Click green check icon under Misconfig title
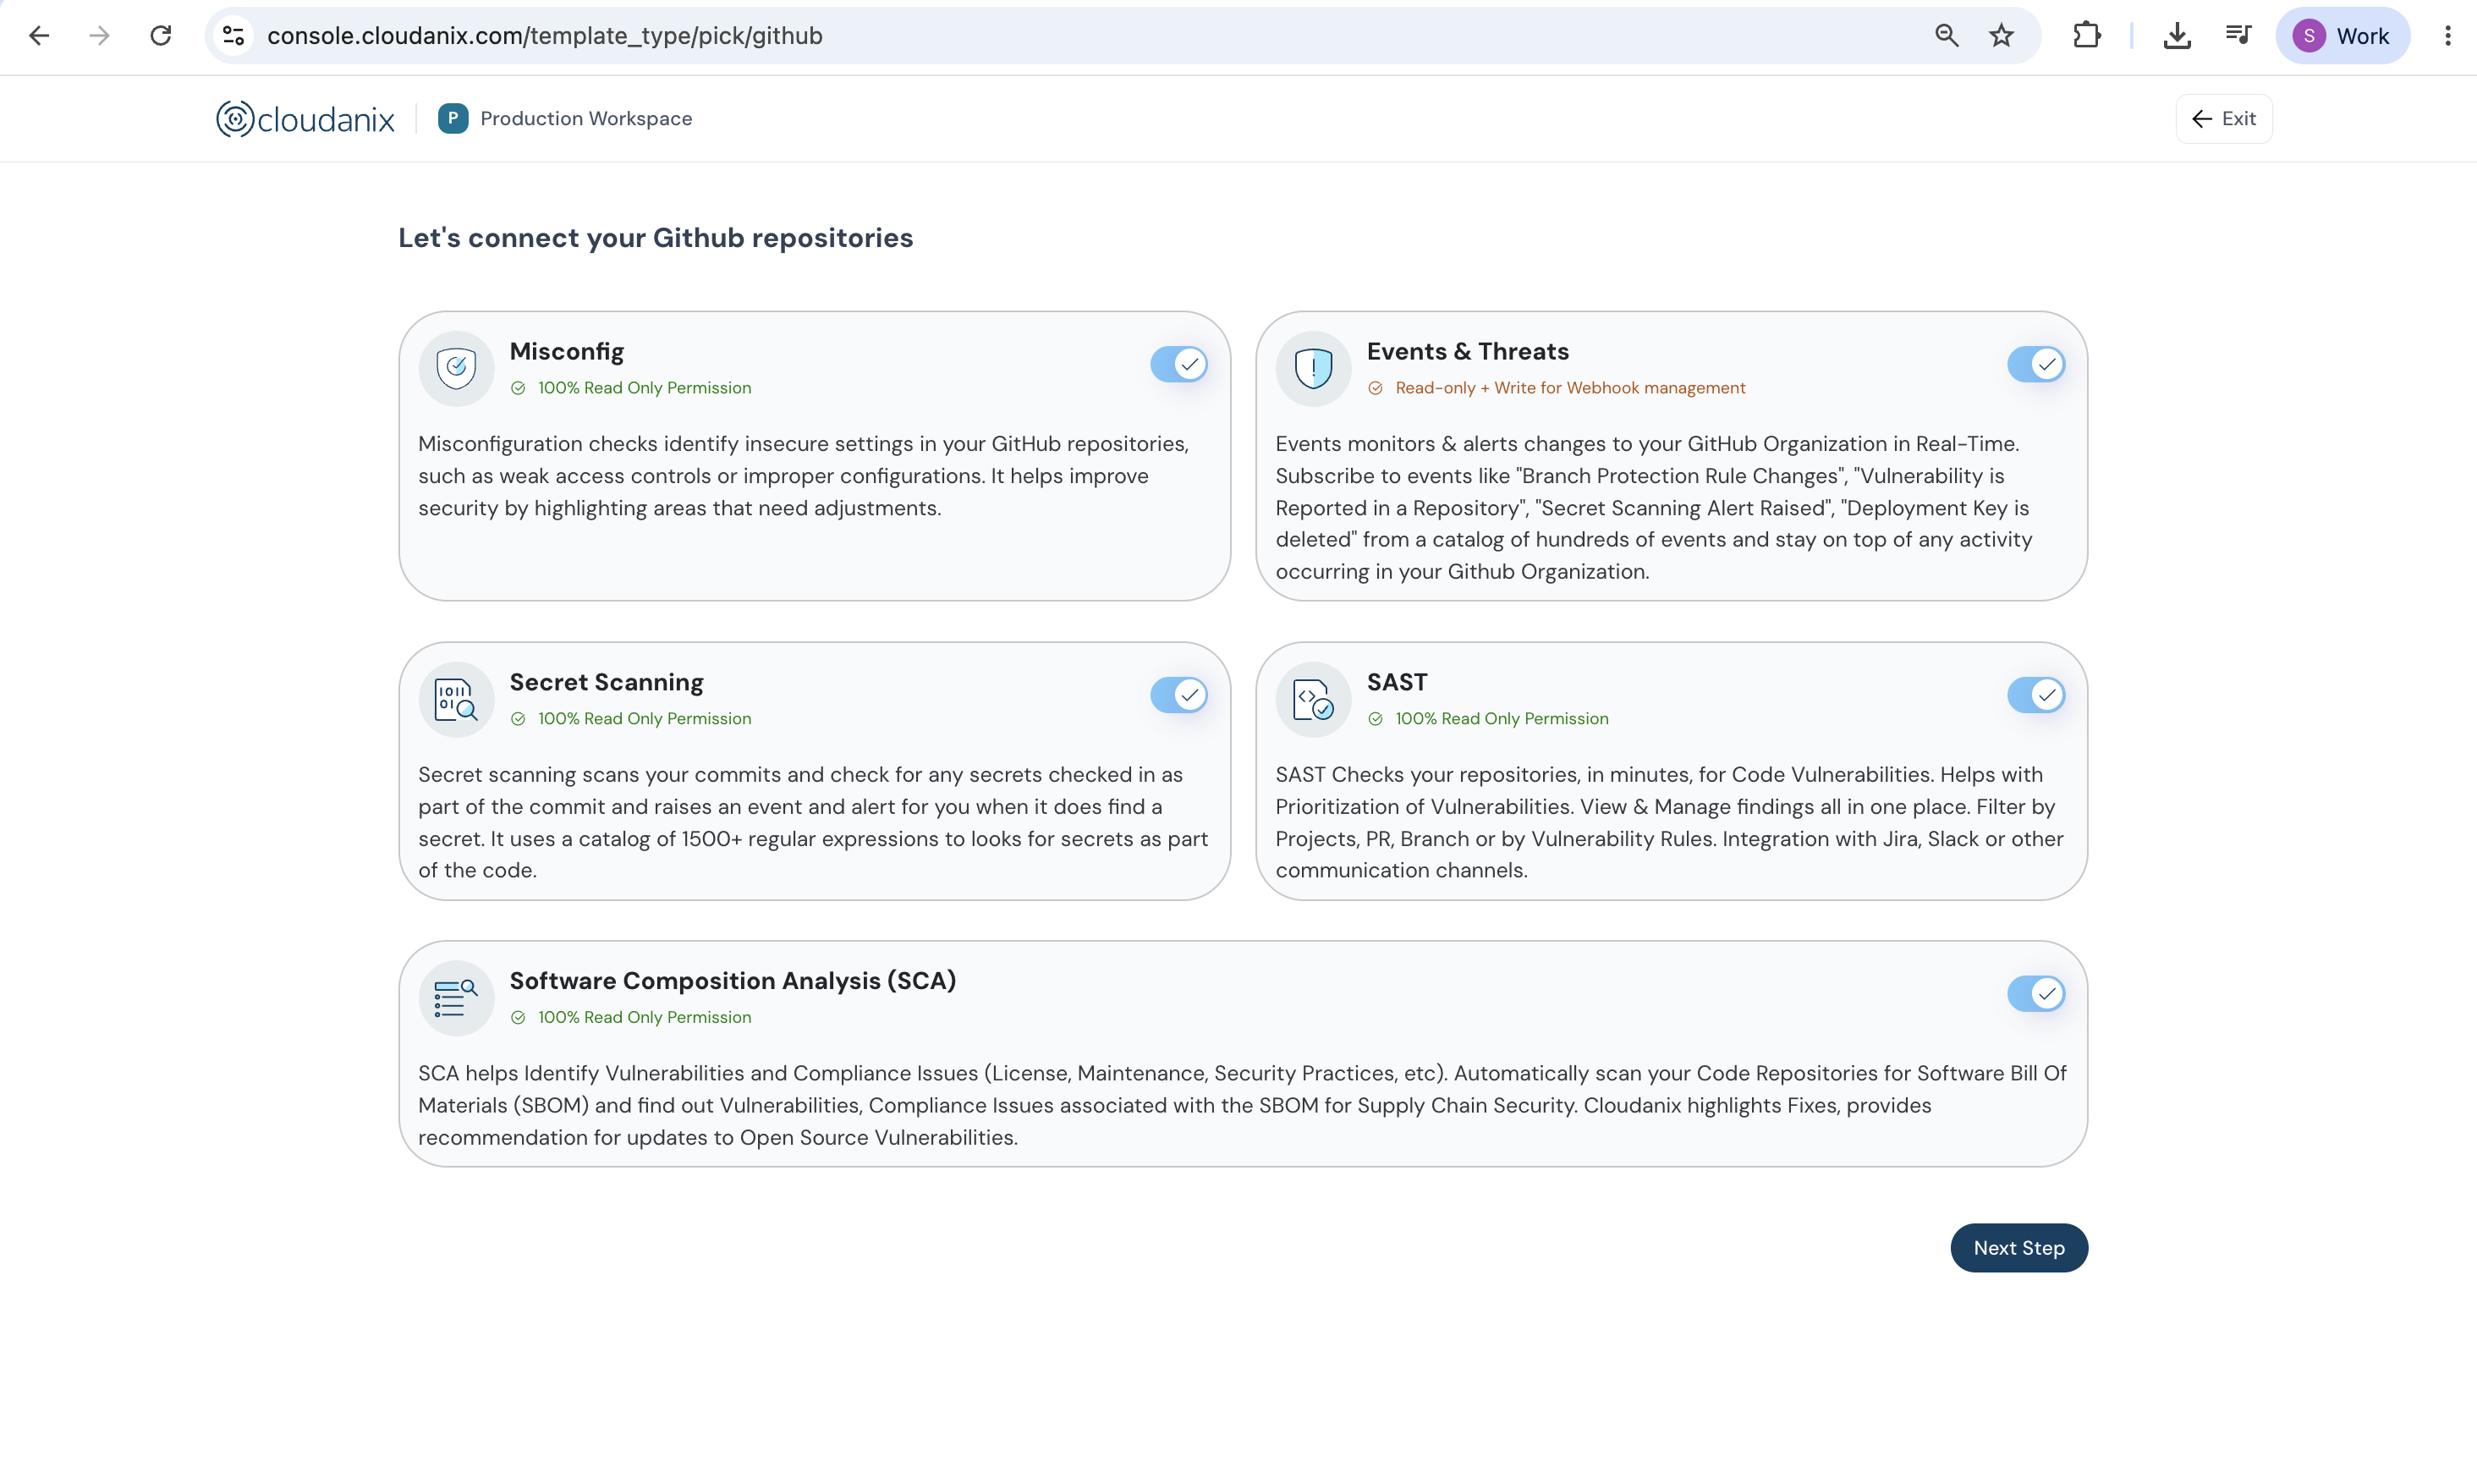Viewport: 2477px width, 1484px height. 518,388
